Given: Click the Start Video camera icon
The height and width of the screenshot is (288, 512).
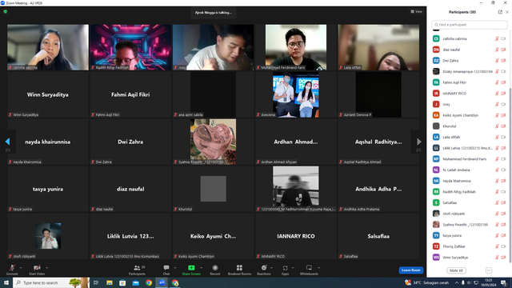Looking at the screenshot, I should (x=37, y=268).
